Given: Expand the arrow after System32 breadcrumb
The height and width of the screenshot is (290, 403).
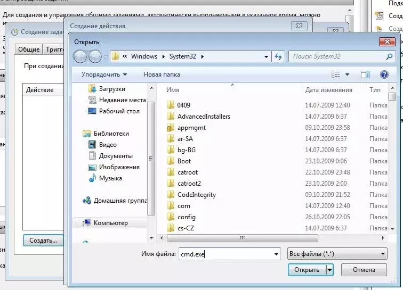Looking at the screenshot, I should coord(202,57).
